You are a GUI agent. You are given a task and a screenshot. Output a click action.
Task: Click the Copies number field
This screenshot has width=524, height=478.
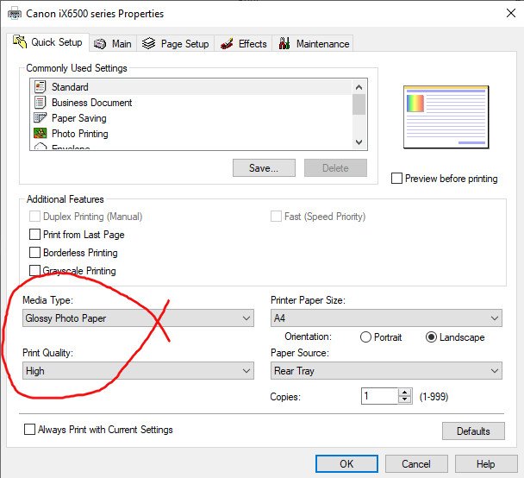coord(379,396)
